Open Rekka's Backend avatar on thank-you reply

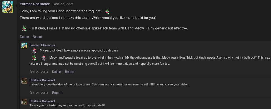point(24,101)
